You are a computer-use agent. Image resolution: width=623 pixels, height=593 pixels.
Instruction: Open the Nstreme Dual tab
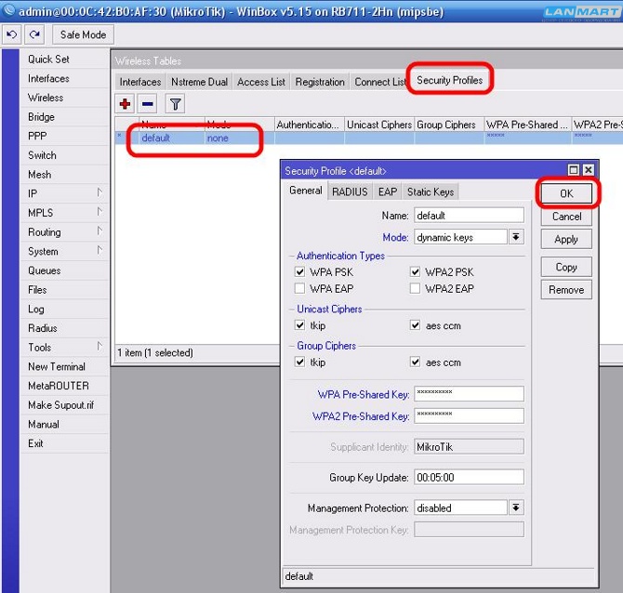click(200, 82)
